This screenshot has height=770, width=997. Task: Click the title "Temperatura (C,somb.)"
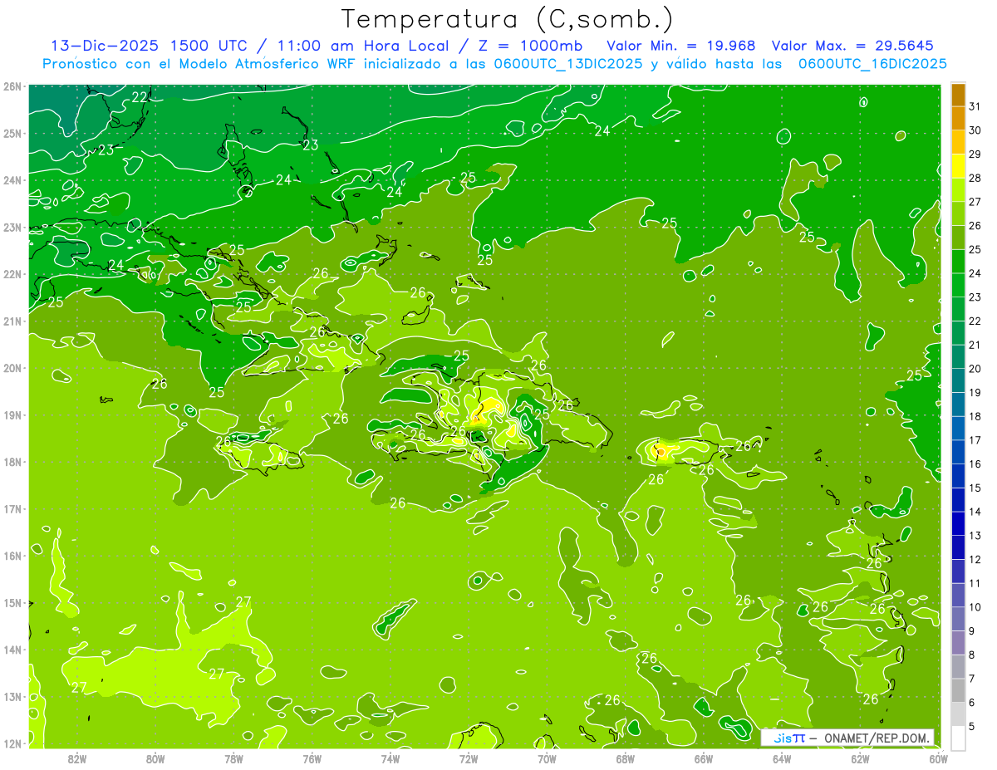pyautogui.click(x=508, y=19)
